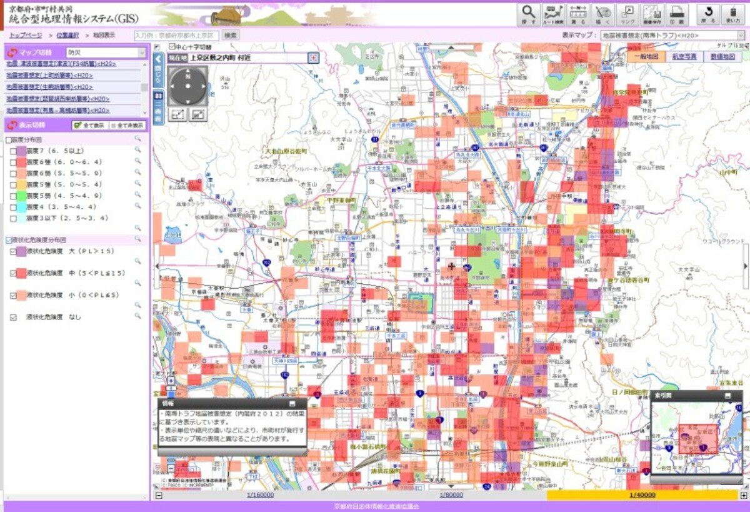Viewport: 750px width, 512px height.
Task: Open the リンク link tool
Action: (627, 13)
